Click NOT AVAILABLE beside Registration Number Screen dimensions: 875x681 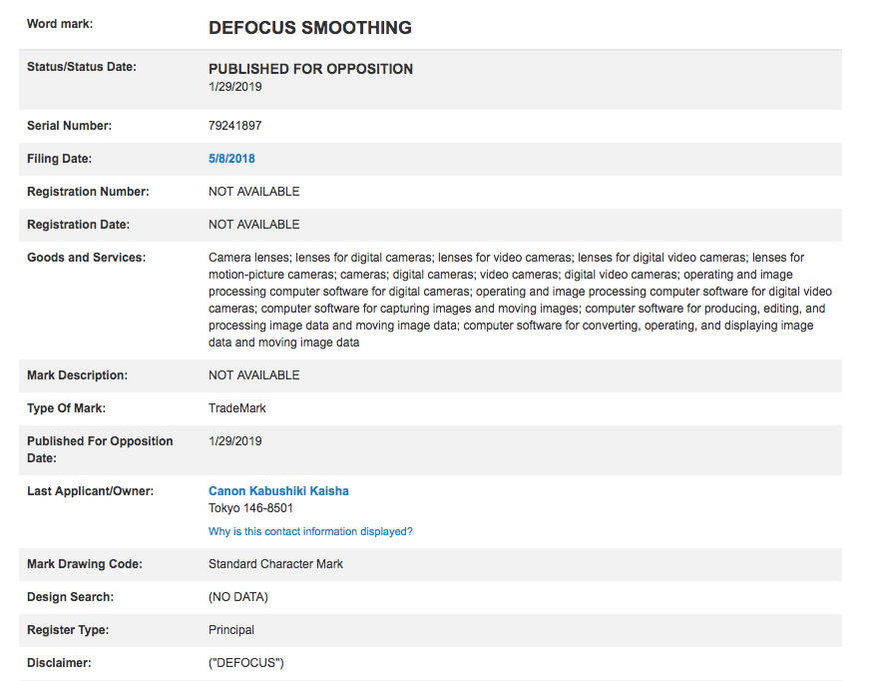pyautogui.click(x=253, y=192)
